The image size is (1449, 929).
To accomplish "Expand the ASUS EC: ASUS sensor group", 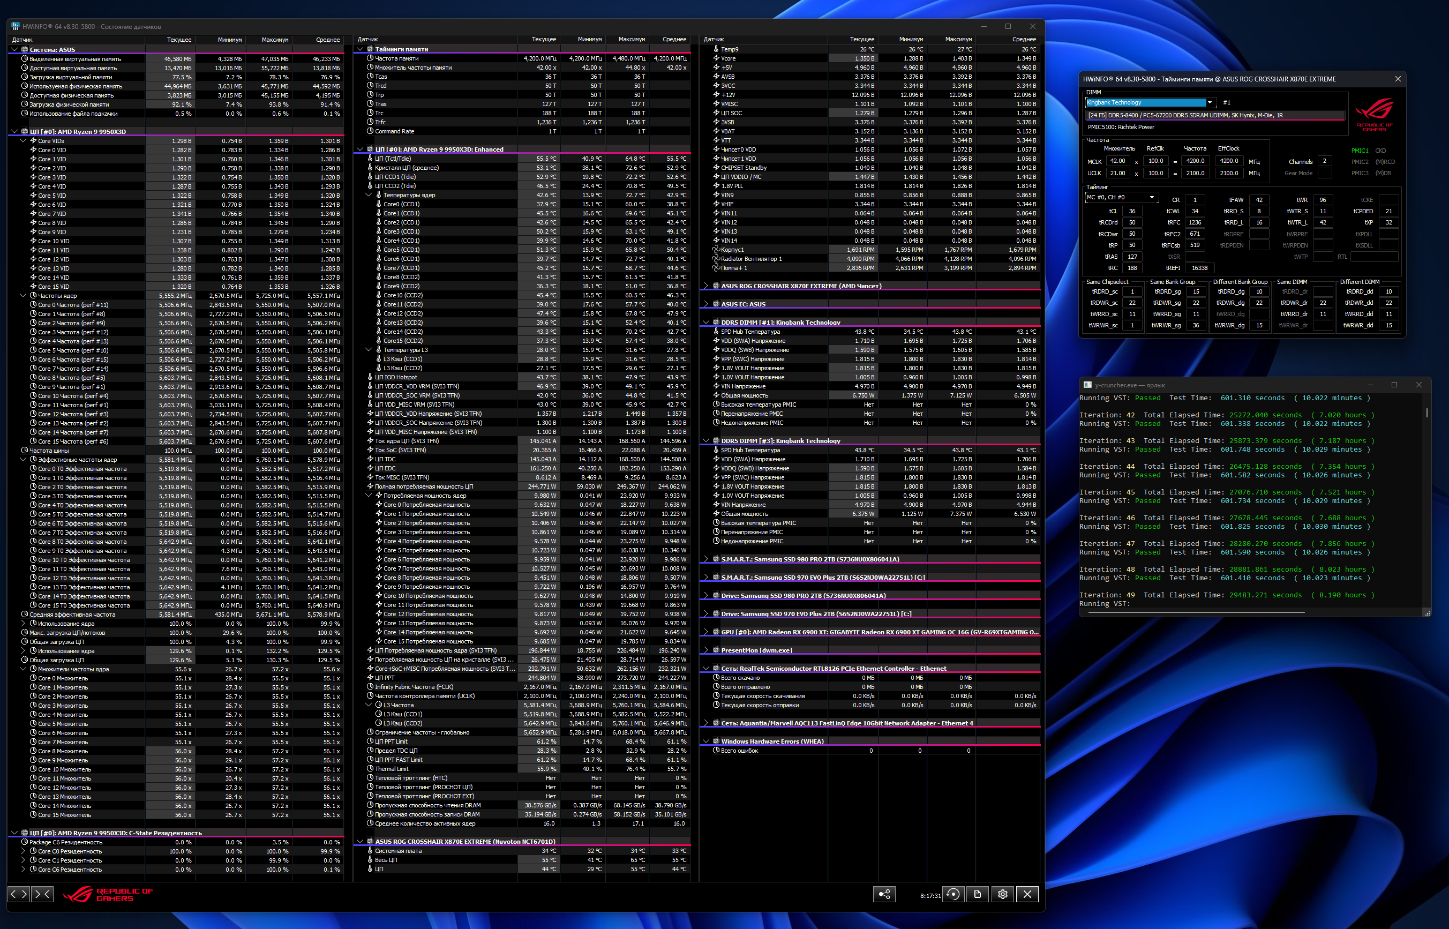I will [x=706, y=304].
